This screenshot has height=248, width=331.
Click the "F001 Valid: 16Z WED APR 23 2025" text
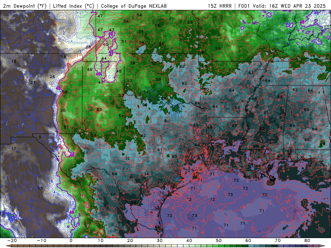point(282,6)
